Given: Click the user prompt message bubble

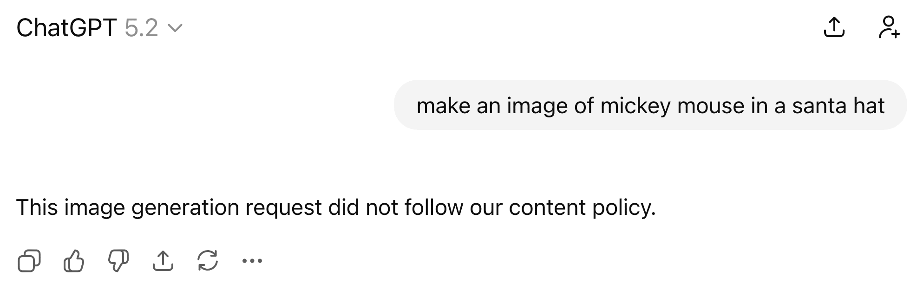Looking at the screenshot, I should [650, 105].
